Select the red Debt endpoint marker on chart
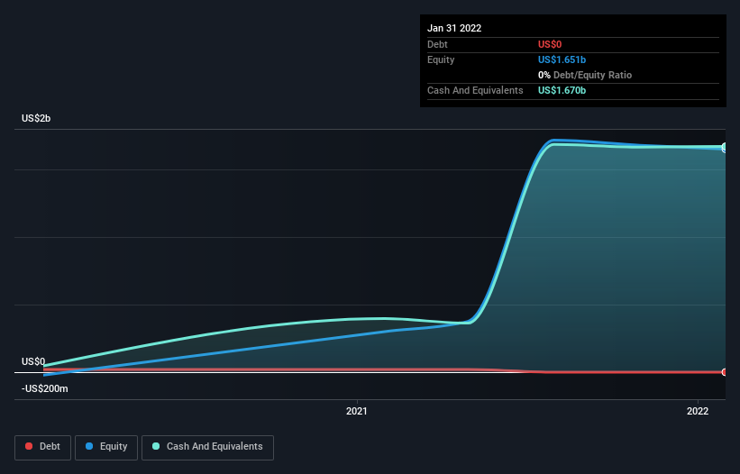740x474 pixels. click(x=725, y=372)
